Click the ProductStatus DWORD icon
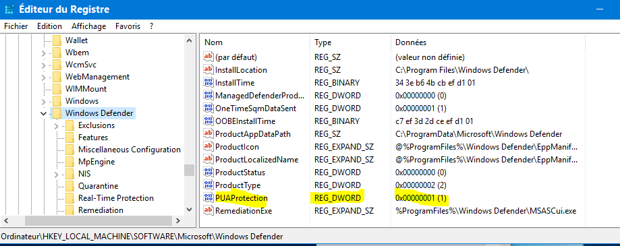 coord(208,173)
